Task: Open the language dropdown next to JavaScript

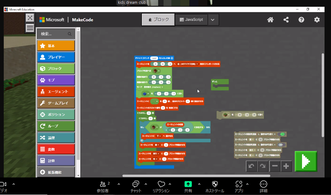Action: coord(213,20)
